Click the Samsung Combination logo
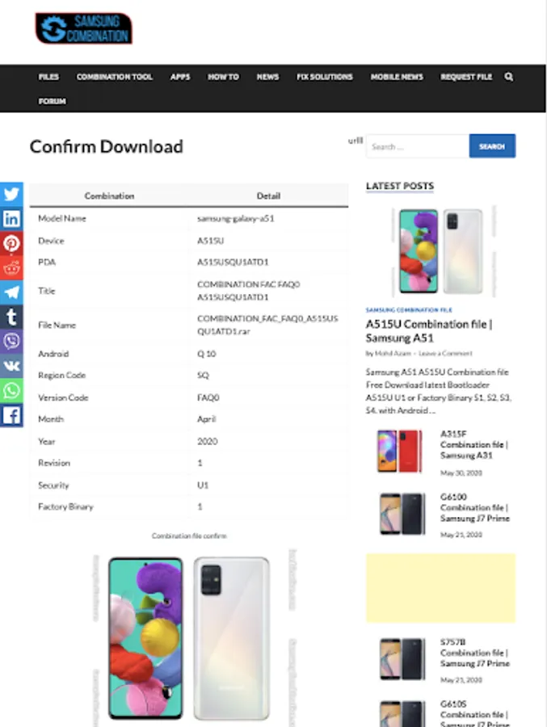Screen dimensions: 547x727 tap(83, 28)
